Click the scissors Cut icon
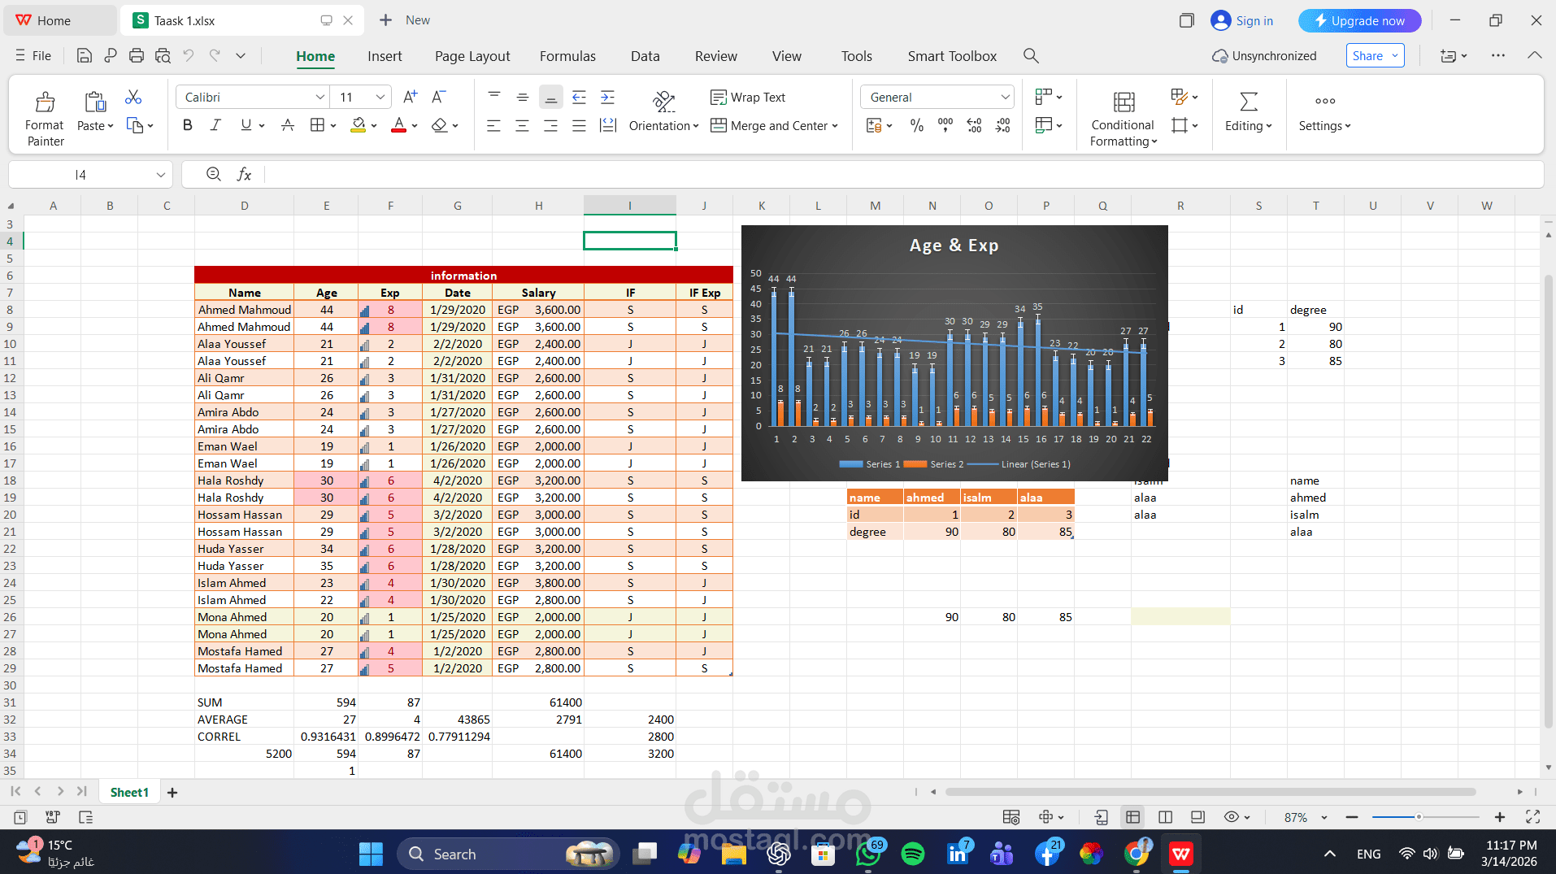The height and width of the screenshot is (874, 1556). coord(133,96)
